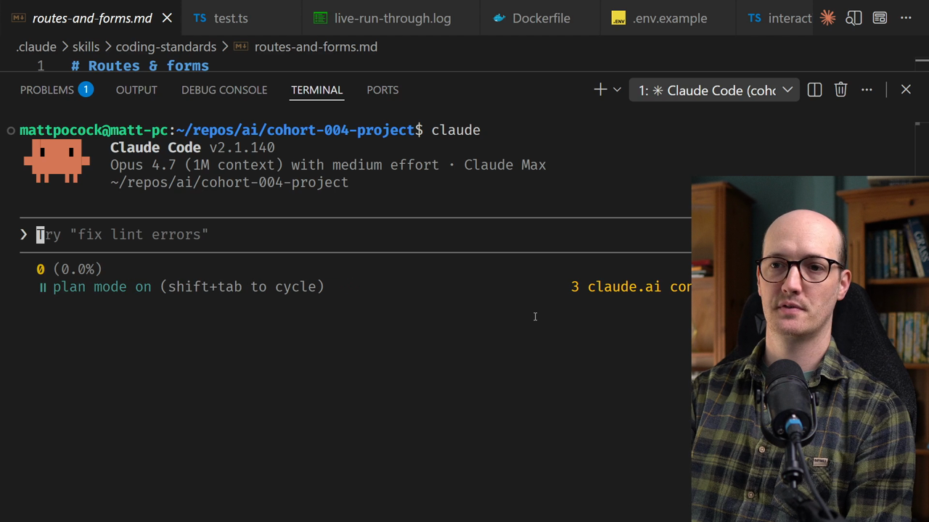Click the .claude breadcrumb segment

[36, 46]
